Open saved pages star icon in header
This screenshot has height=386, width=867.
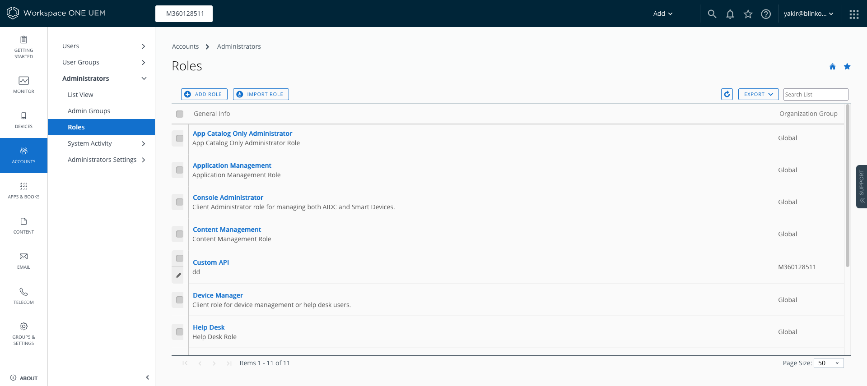click(x=748, y=14)
